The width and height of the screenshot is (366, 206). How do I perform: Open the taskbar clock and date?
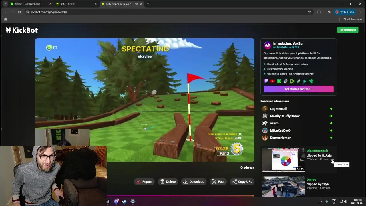(x=356, y=201)
